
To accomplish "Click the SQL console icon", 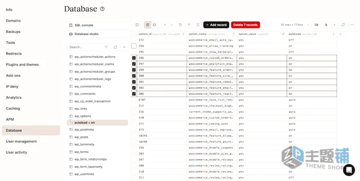I will click(x=71, y=25).
